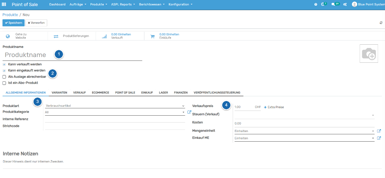
Task: Open the Dashboard menu item
Action: click(x=57, y=4)
